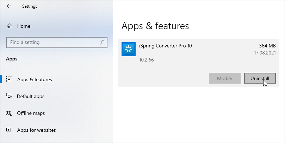Click the Default apps icon
The width and height of the screenshot is (285, 143).
(x=9, y=96)
